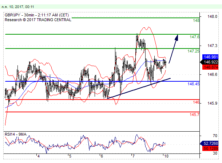Click the date header text '10, 2017, 00:11'

[21, 7]
